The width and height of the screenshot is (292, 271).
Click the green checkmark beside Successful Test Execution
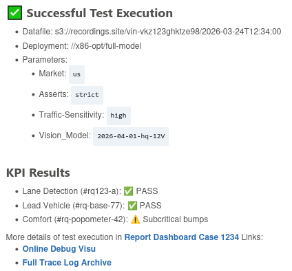pyautogui.click(x=14, y=13)
